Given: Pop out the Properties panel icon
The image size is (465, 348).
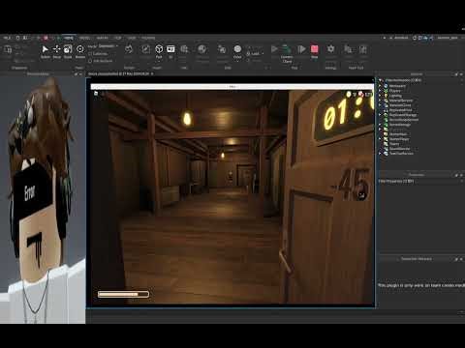Looking at the screenshot, I should pos(456,175).
